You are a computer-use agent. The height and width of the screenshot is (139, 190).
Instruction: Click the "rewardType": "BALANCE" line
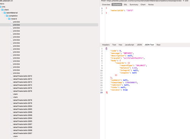coord(133,66)
